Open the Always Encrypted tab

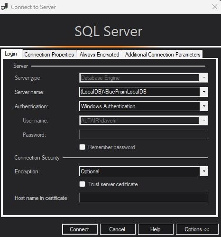point(99,55)
